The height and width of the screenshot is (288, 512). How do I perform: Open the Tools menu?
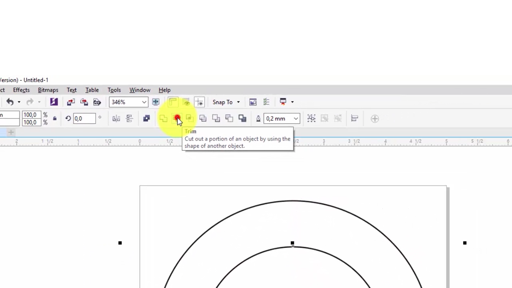coord(114,90)
